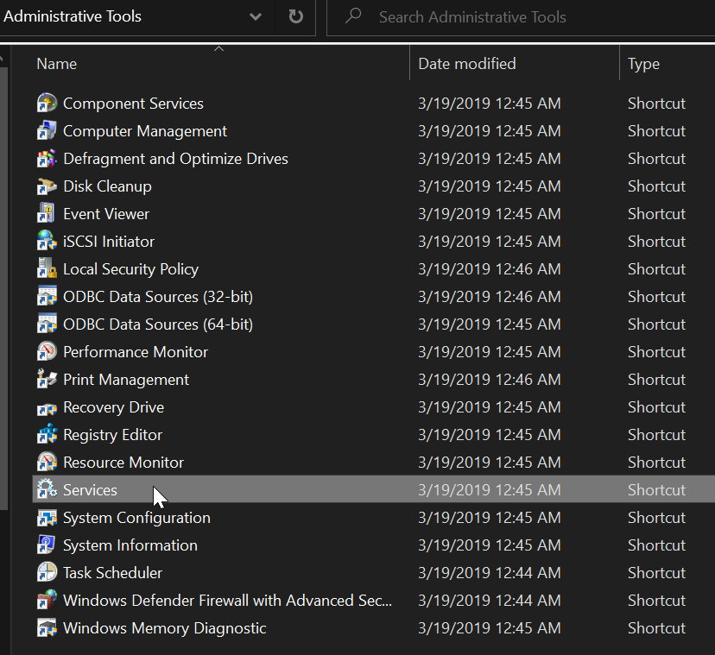Refresh the Administrative Tools folder
Viewport: 715px width, 655px height.
[295, 17]
